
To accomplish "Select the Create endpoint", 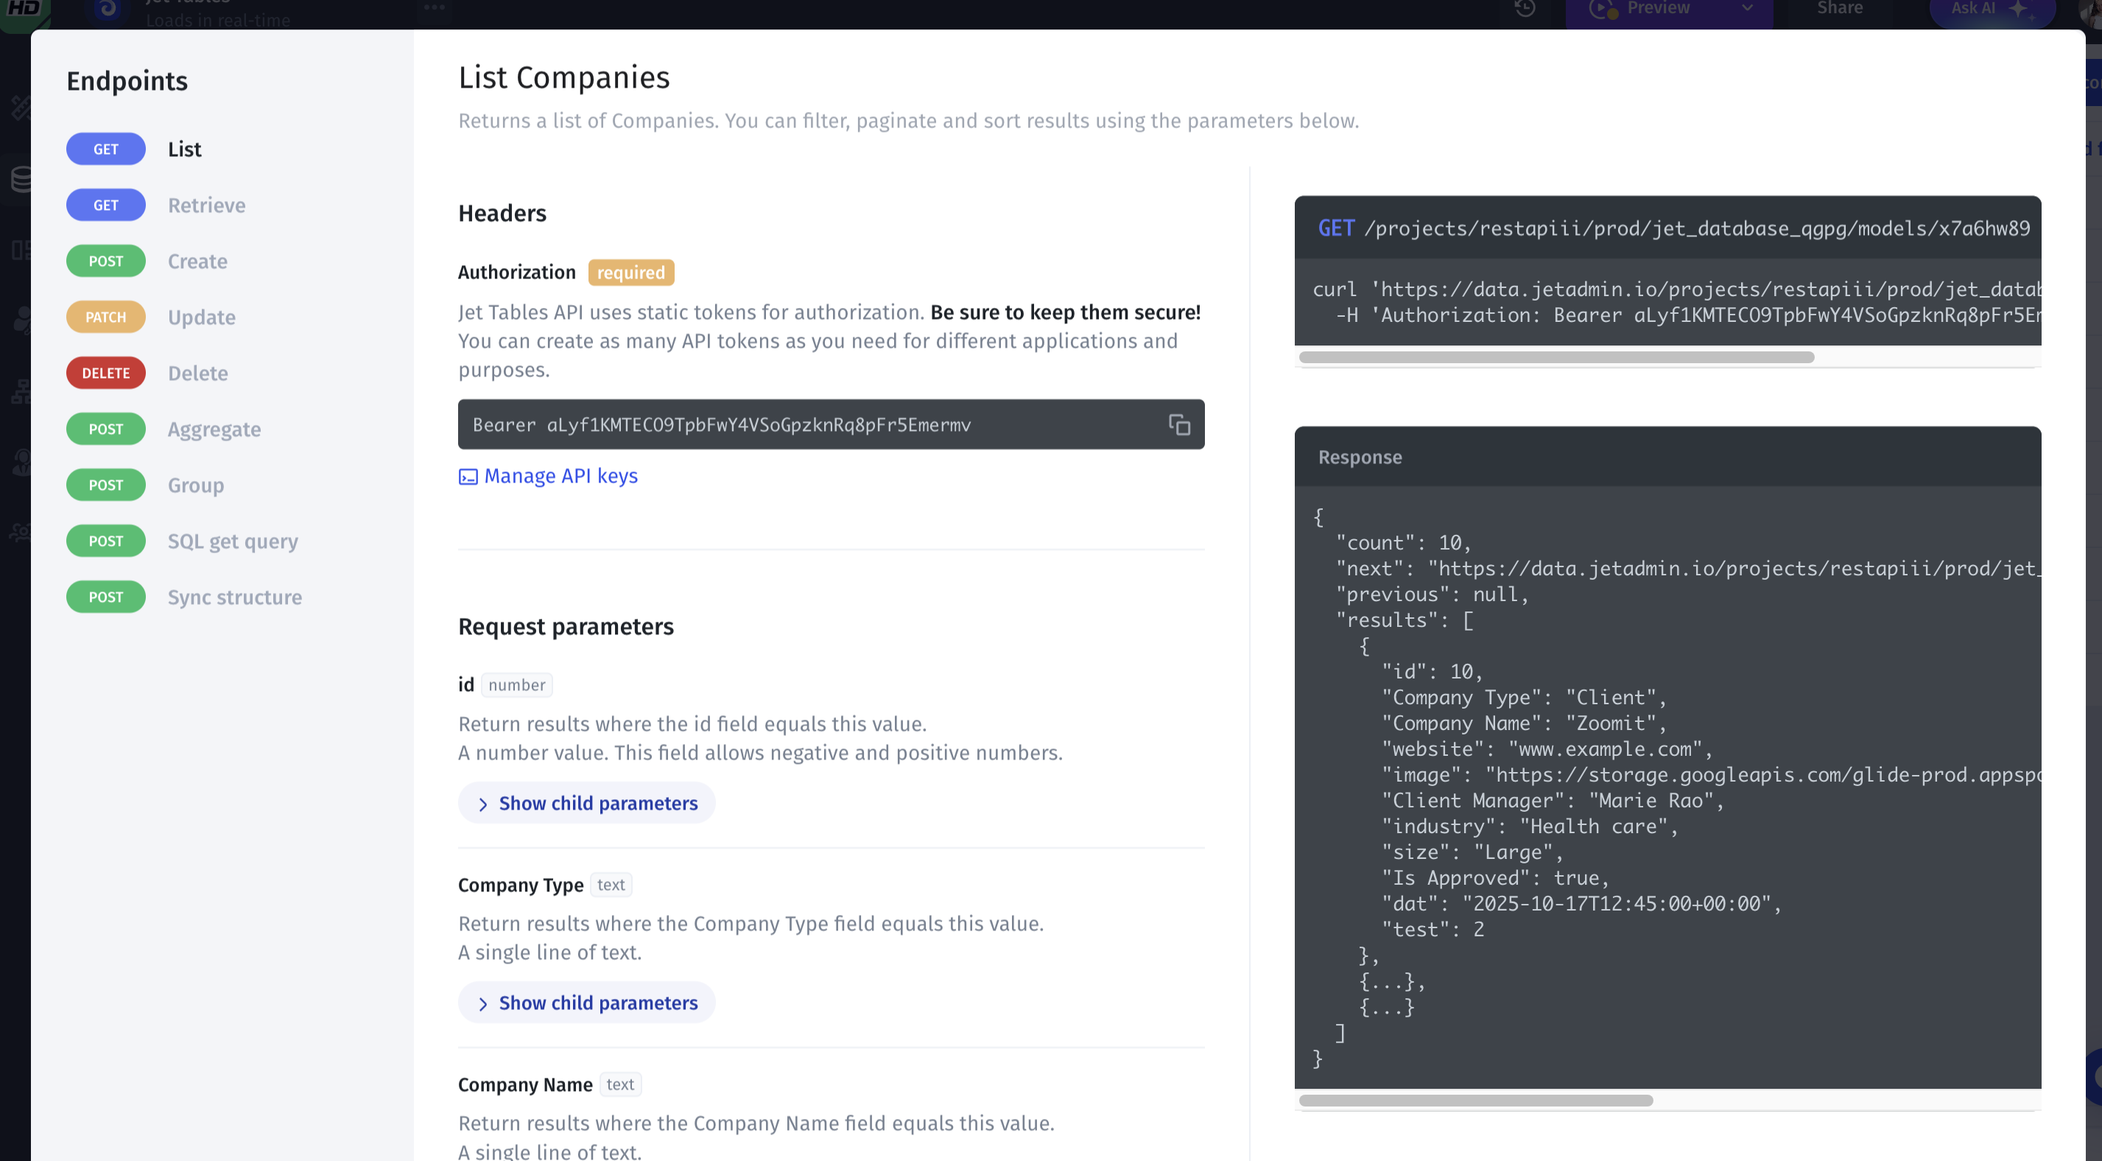I will tap(197, 262).
